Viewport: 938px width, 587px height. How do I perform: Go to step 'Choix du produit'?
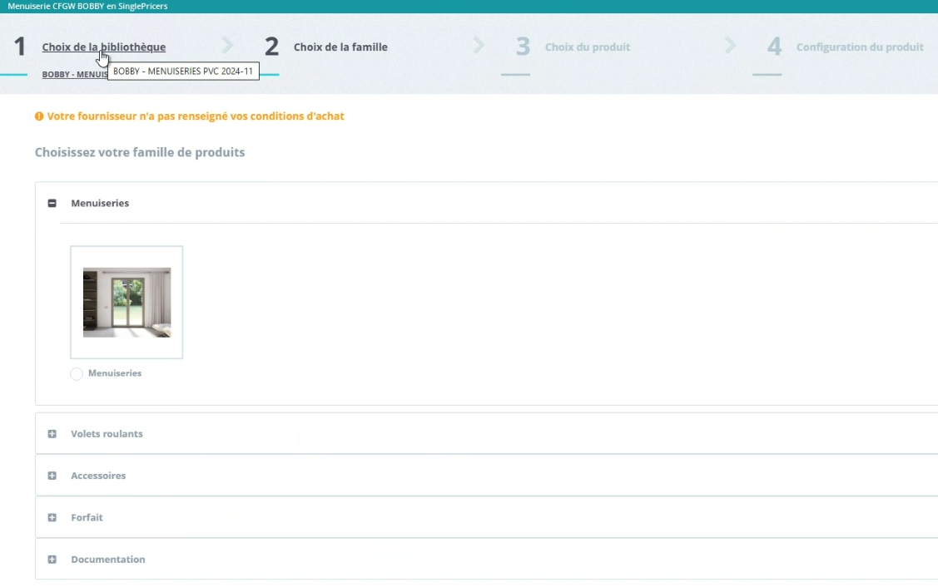(x=587, y=47)
